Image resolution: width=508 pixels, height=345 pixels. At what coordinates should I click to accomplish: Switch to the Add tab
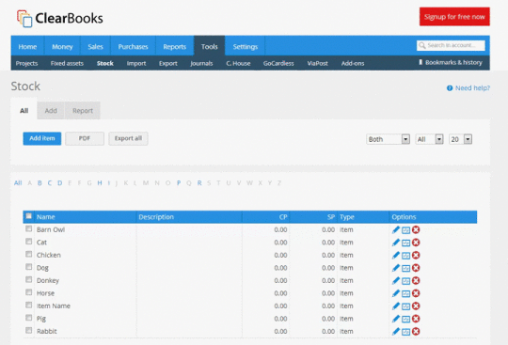coord(51,111)
